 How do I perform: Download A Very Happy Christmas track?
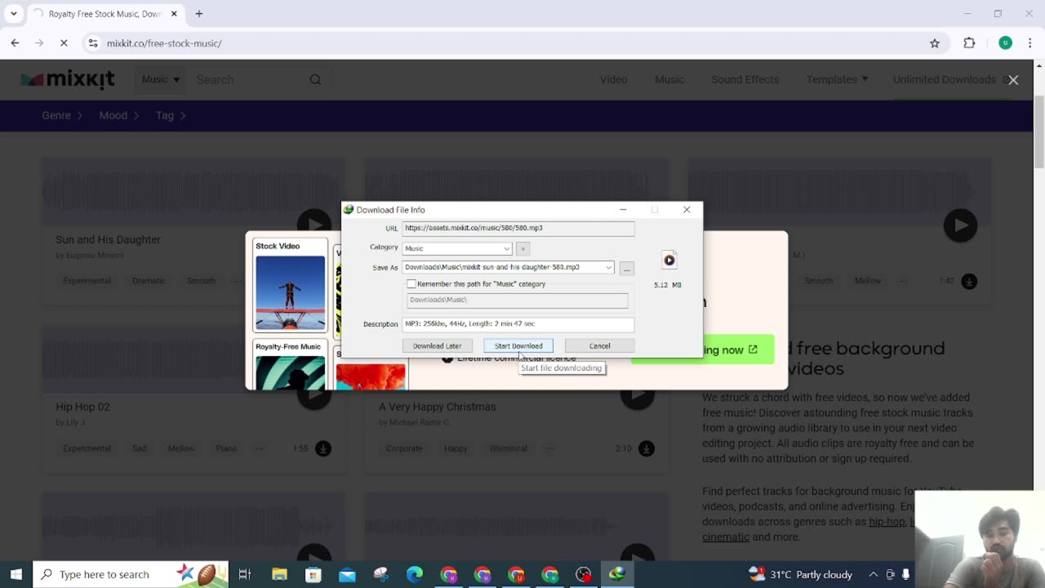(x=647, y=448)
